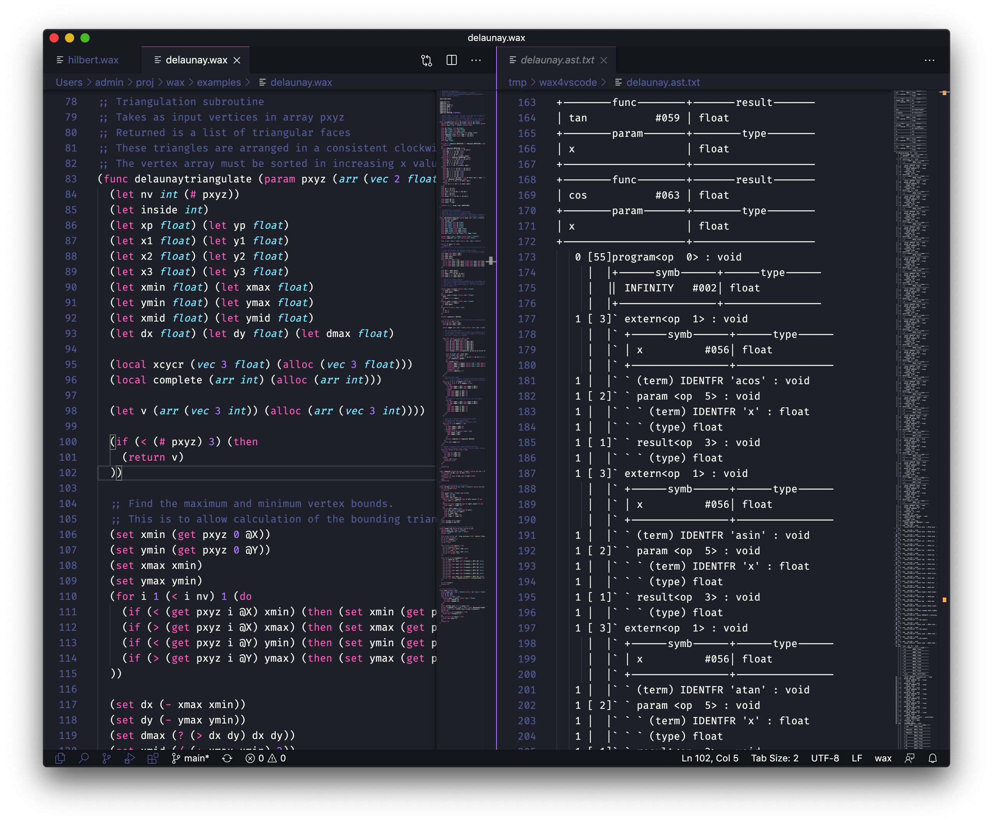
Task: Change file encoding UTF-8
Action: [x=825, y=758]
